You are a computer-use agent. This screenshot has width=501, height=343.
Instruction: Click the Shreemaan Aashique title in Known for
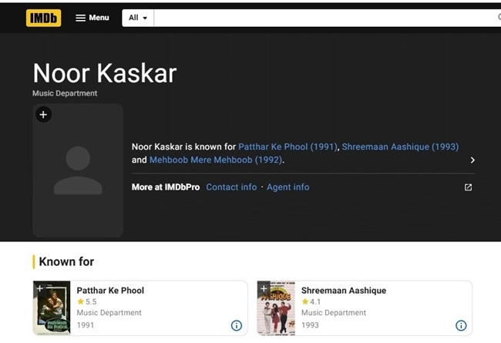[x=343, y=291]
